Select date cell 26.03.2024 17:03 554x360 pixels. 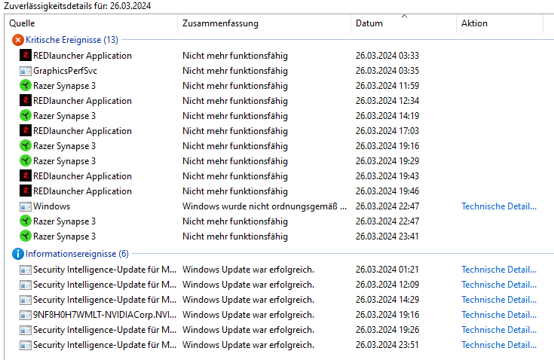pyautogui.click(x=387, y=131)
